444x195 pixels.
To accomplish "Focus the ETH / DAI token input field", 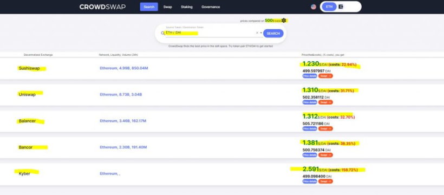I will click(211, 33).
